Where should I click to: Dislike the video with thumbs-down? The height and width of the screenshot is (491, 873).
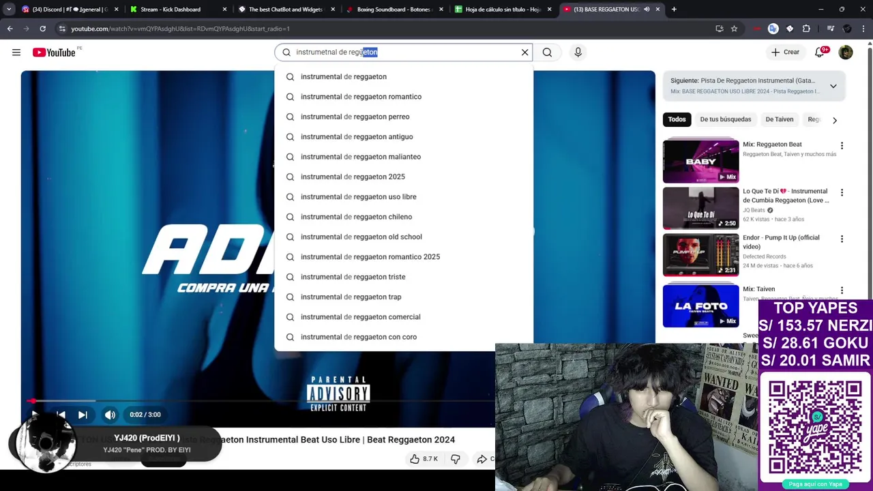point(456,459)
